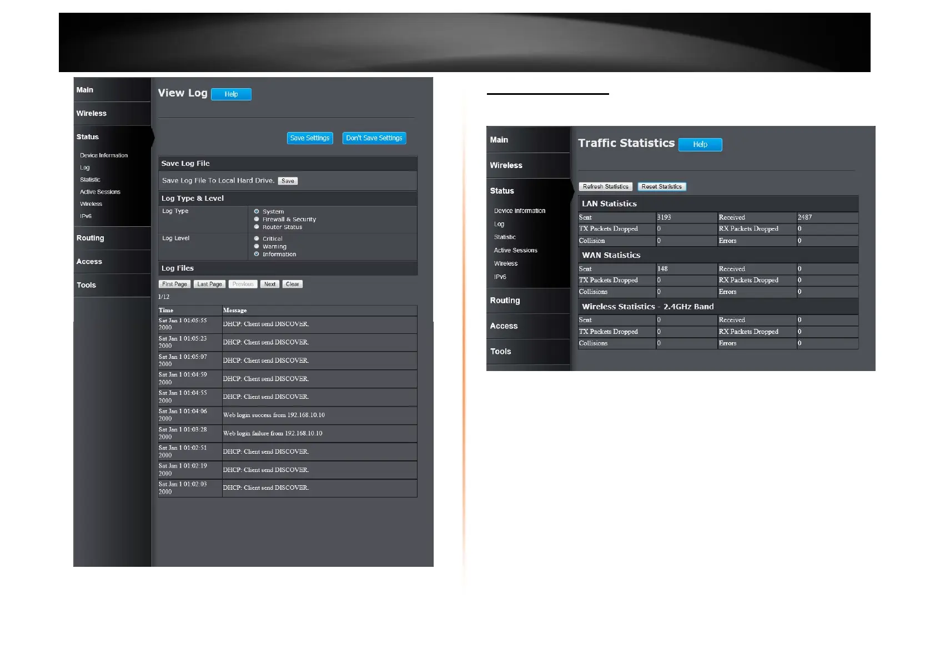Open IPv6 submenu in View Log sidebar
Screen dimensions: 935x660
tap(86, 216)
